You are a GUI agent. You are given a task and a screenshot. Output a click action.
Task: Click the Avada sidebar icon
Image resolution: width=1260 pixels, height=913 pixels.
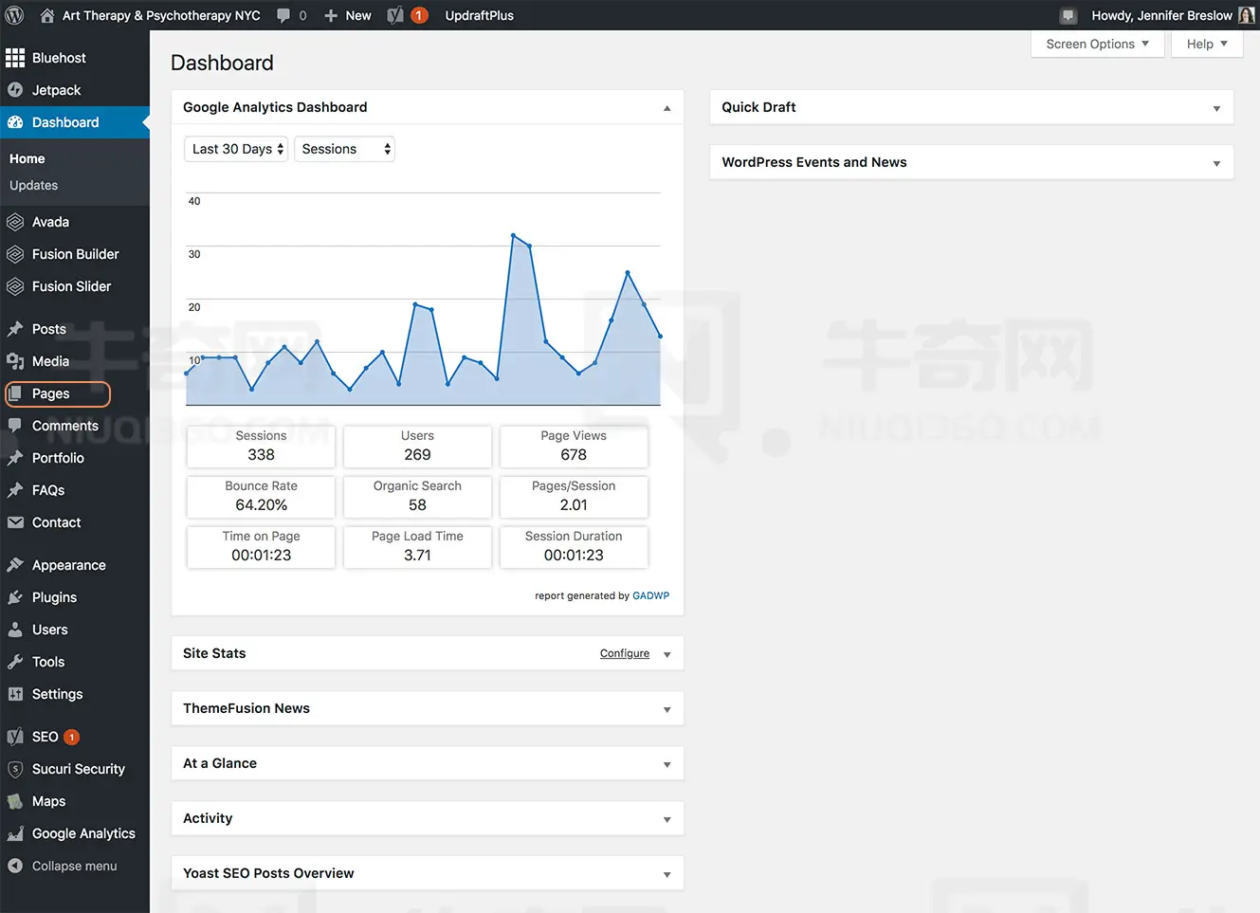pos(15,222)
